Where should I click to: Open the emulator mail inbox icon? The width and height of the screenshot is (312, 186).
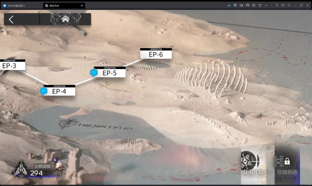click(283, 5)
